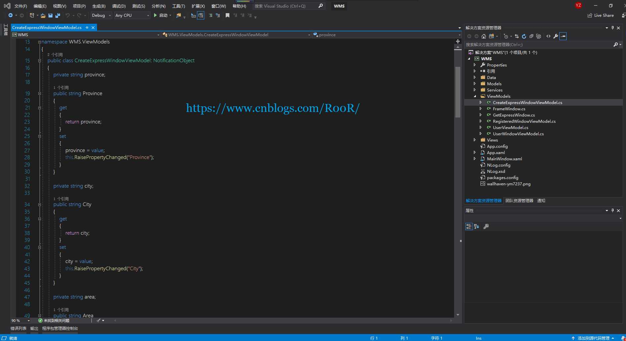
Task: Select MainWindow.xaml in Solution Explorer
Action: 504,159
